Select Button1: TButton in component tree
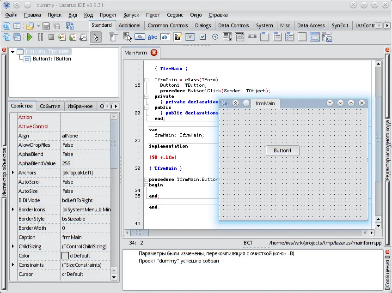 pos(52,59)
